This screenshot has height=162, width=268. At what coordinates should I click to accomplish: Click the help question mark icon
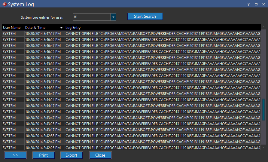(x=248, y=4)
